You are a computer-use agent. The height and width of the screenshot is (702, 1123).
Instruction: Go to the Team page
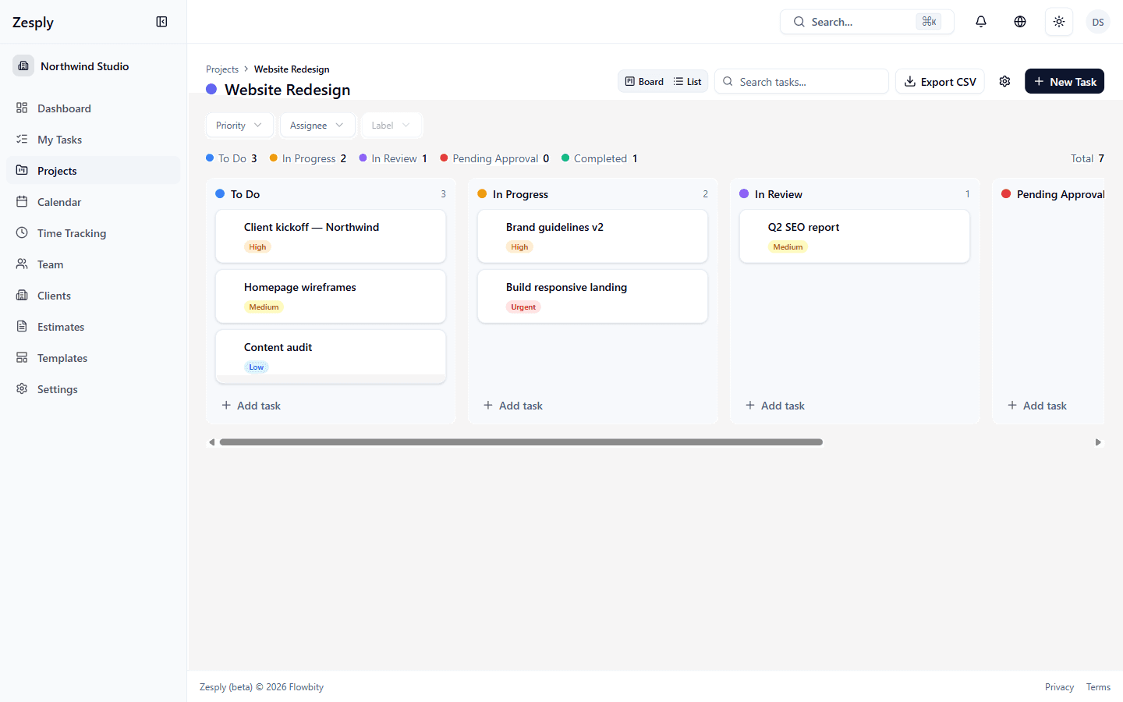93,264
